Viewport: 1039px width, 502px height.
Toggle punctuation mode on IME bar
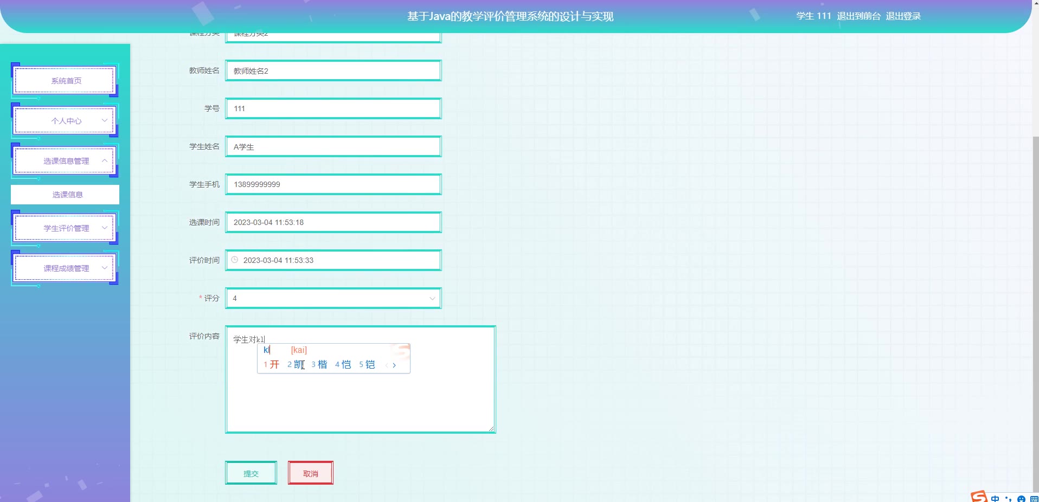click(1008, 498)
